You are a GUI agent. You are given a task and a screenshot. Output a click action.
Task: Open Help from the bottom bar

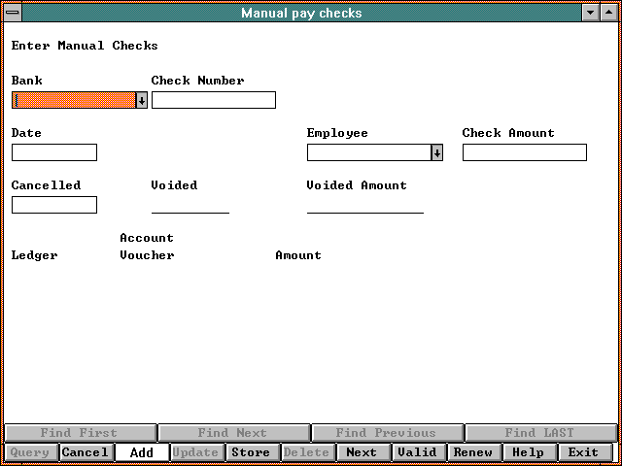pyautogui.click(x=528, y=452)
